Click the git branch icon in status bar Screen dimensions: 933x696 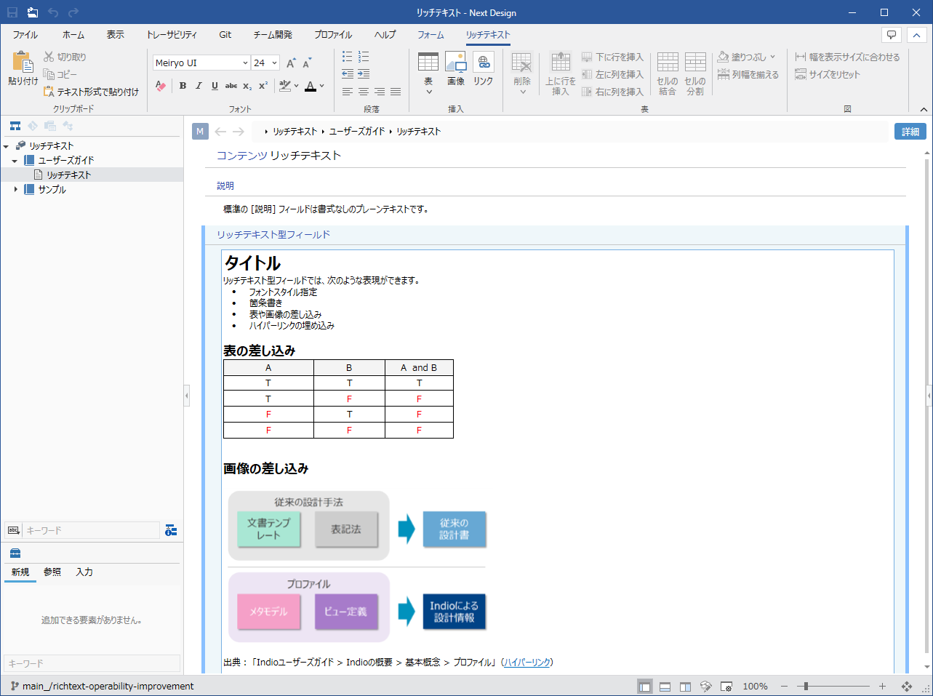tap(15, 686)
